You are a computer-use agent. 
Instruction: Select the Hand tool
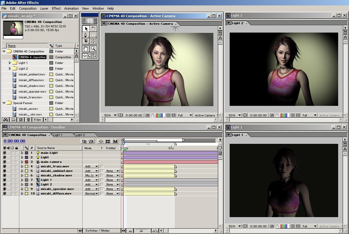tap(86, 49)
